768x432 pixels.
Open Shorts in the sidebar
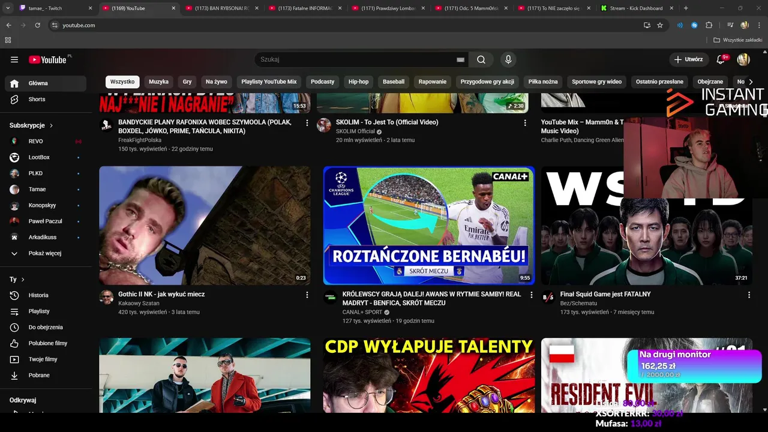tap(46, 99)
